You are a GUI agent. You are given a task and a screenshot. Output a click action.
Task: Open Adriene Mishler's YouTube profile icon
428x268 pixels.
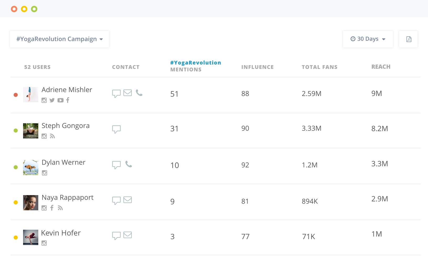pyautogui.click(x=60, y=100)
